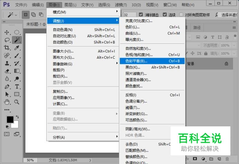Select the Hand tool

pyautogui.click(x=7, y=102)
